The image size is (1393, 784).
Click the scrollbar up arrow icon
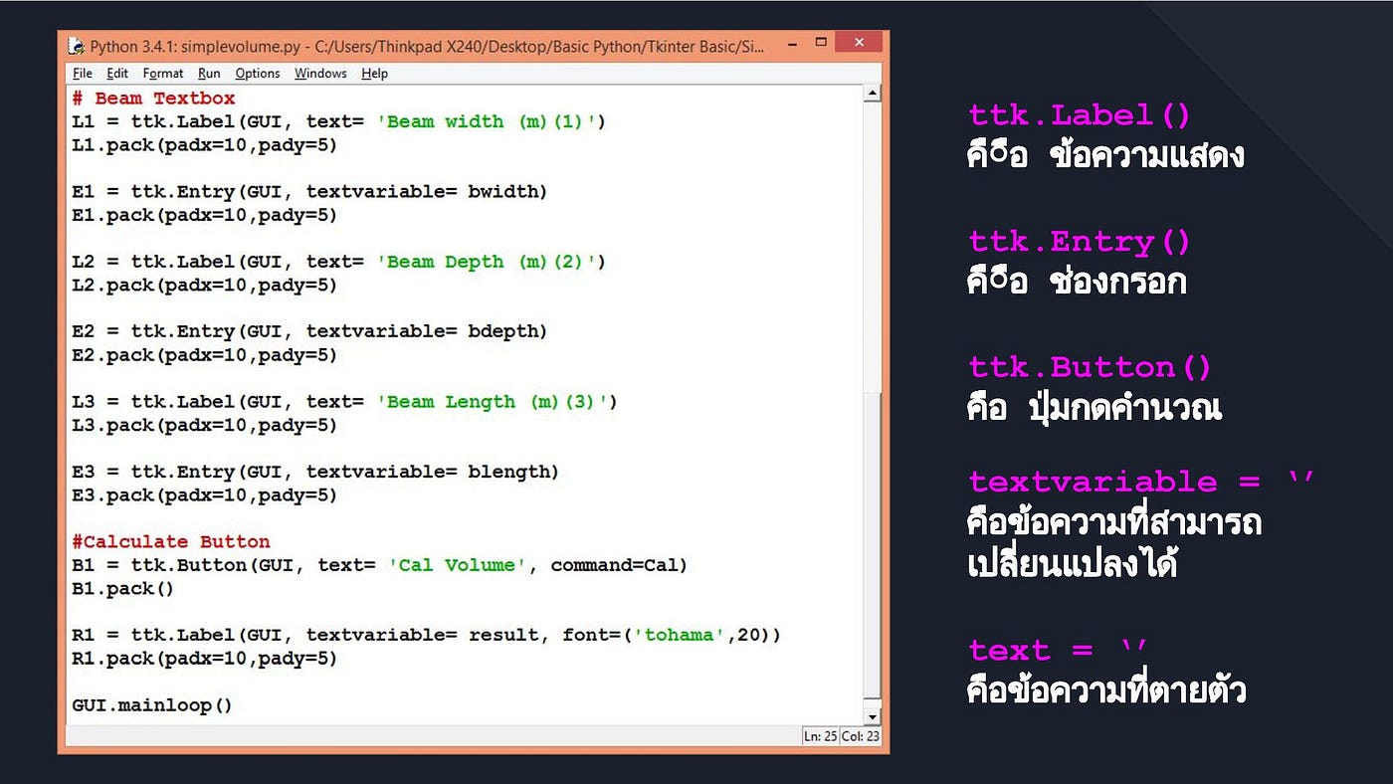pyautogui.click(x=873, y=92)
